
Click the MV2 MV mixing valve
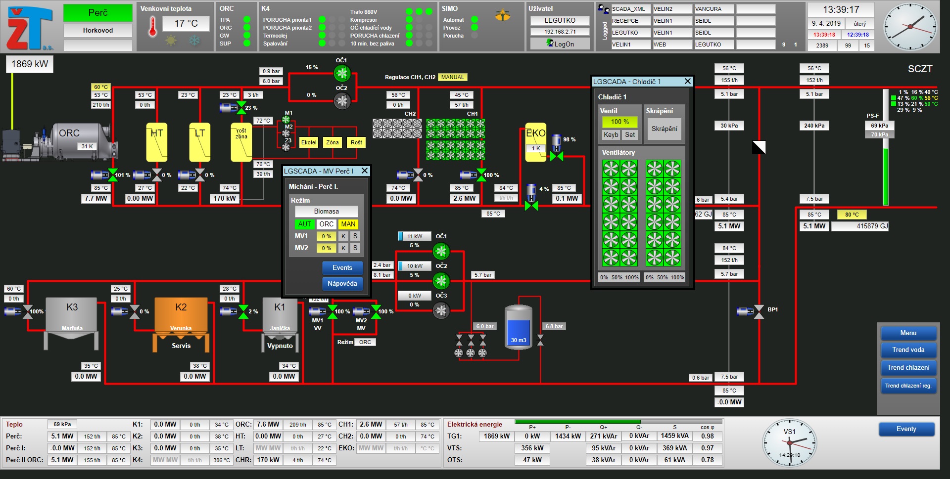click(x=376, y=311)
